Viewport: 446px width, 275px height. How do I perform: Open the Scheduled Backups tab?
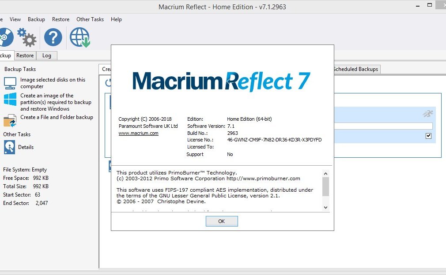356,69
